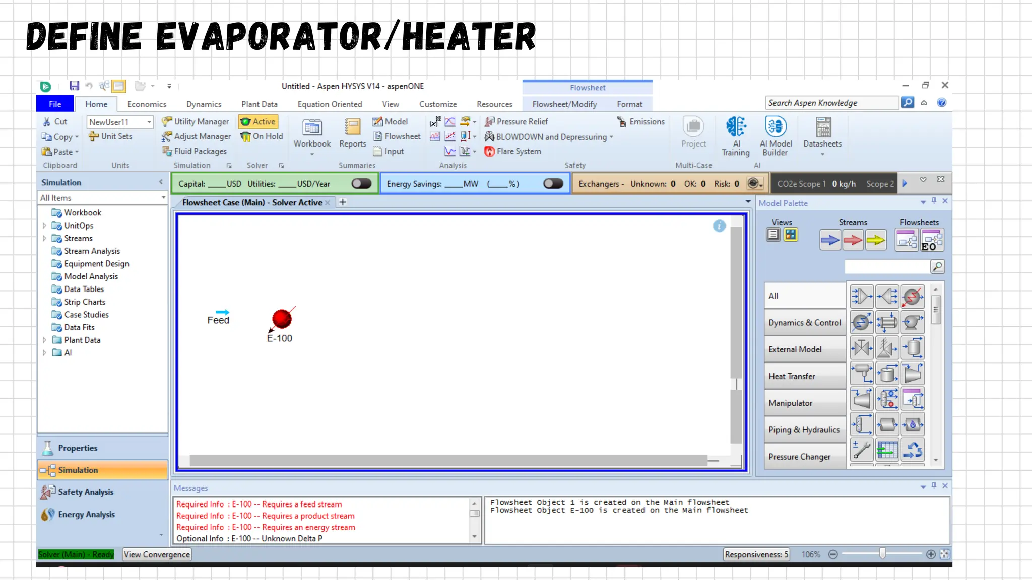
Task: Open the Workbook summary
Action: coord(312,137)
